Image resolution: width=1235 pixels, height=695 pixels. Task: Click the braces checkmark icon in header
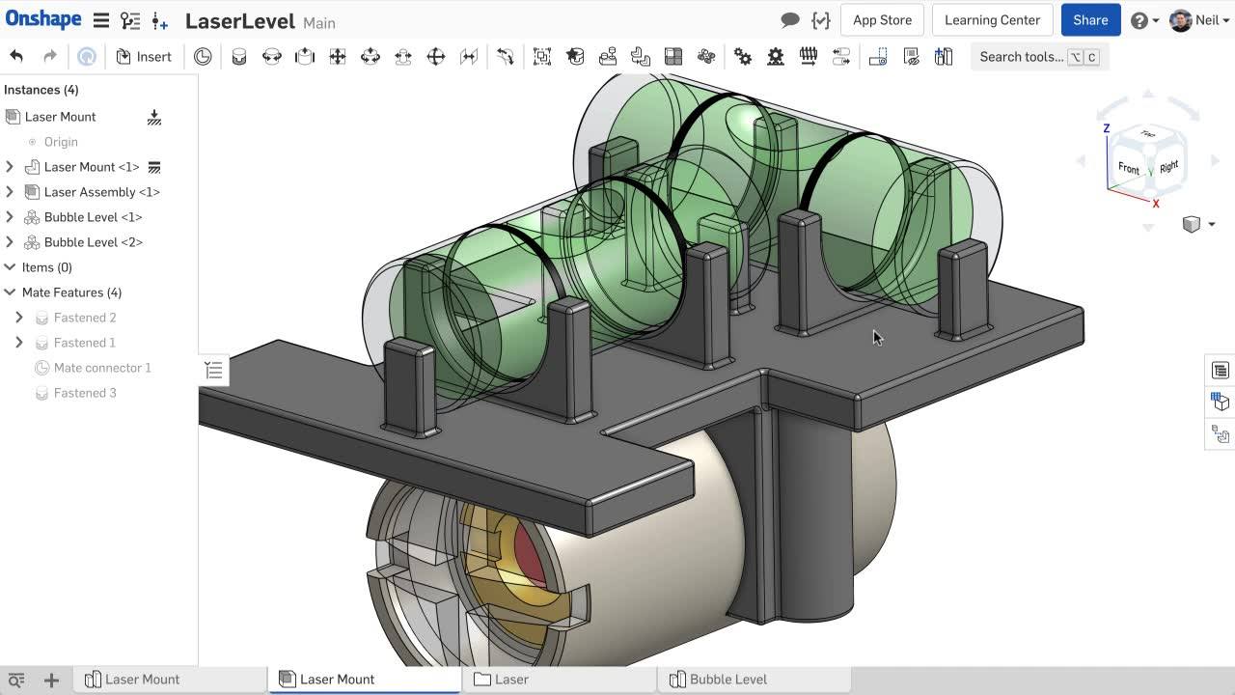(821, 20)
